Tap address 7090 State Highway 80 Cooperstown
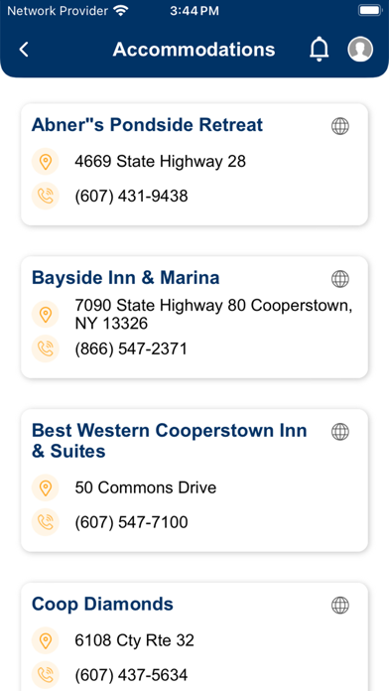Image resolution: width=389 pixels, height=691 pixels. (x=213, y=314)
